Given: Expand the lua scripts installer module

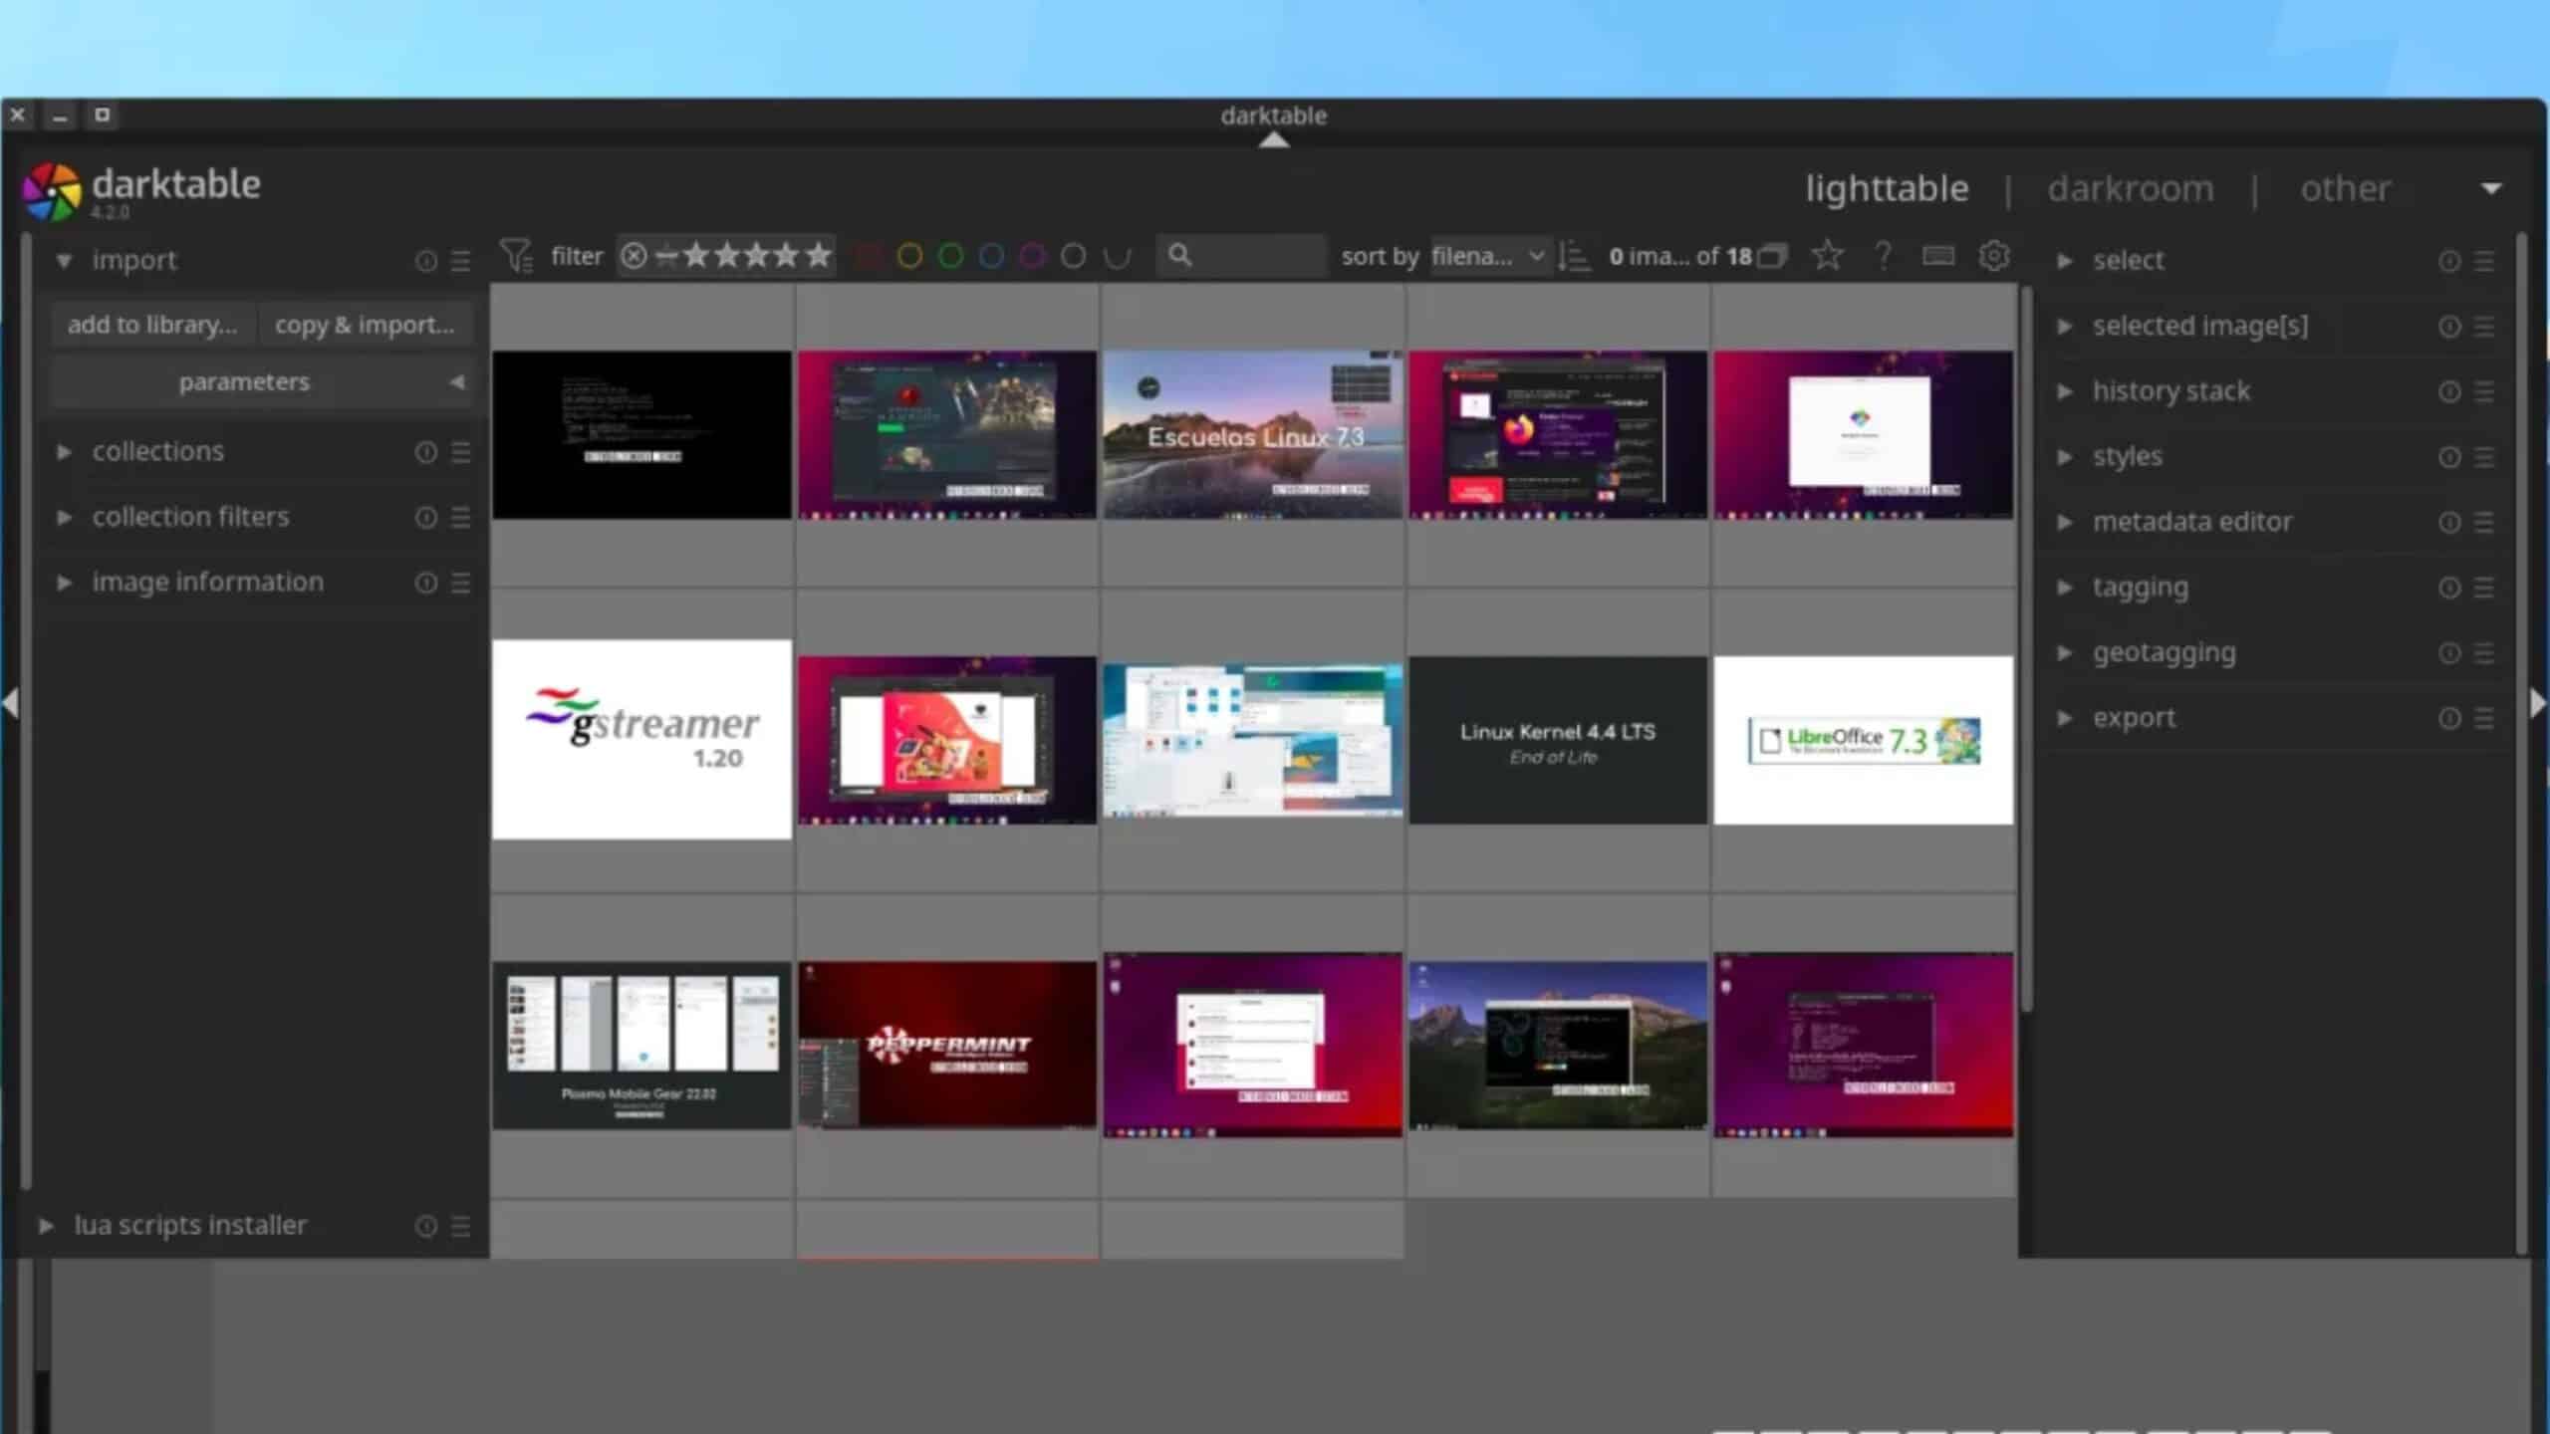Looking at the screenshot, I should coord(46,1226).
